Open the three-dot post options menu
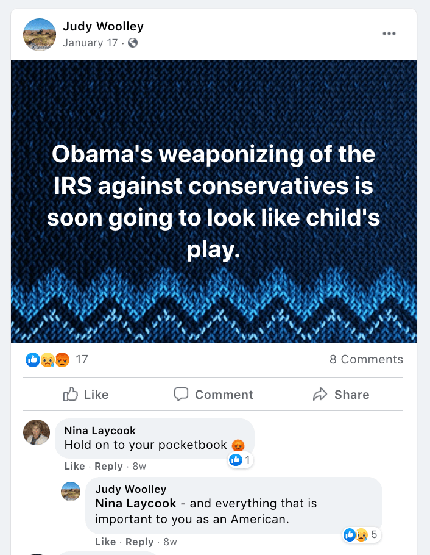 pyautogui.click(x=389, y=34)
